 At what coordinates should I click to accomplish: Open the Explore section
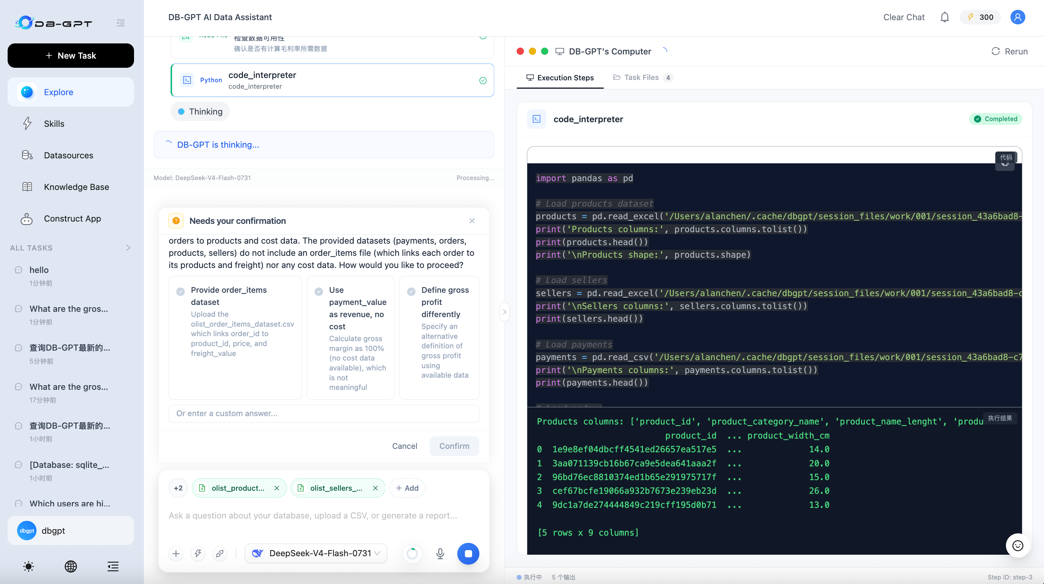70,92
